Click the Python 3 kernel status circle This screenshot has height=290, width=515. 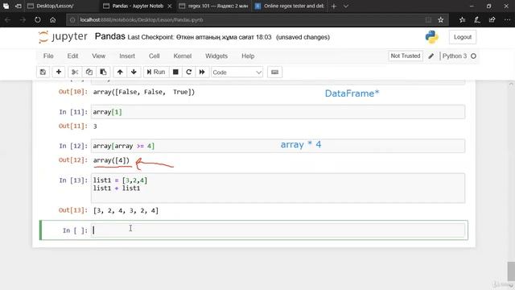coord(473,56)
